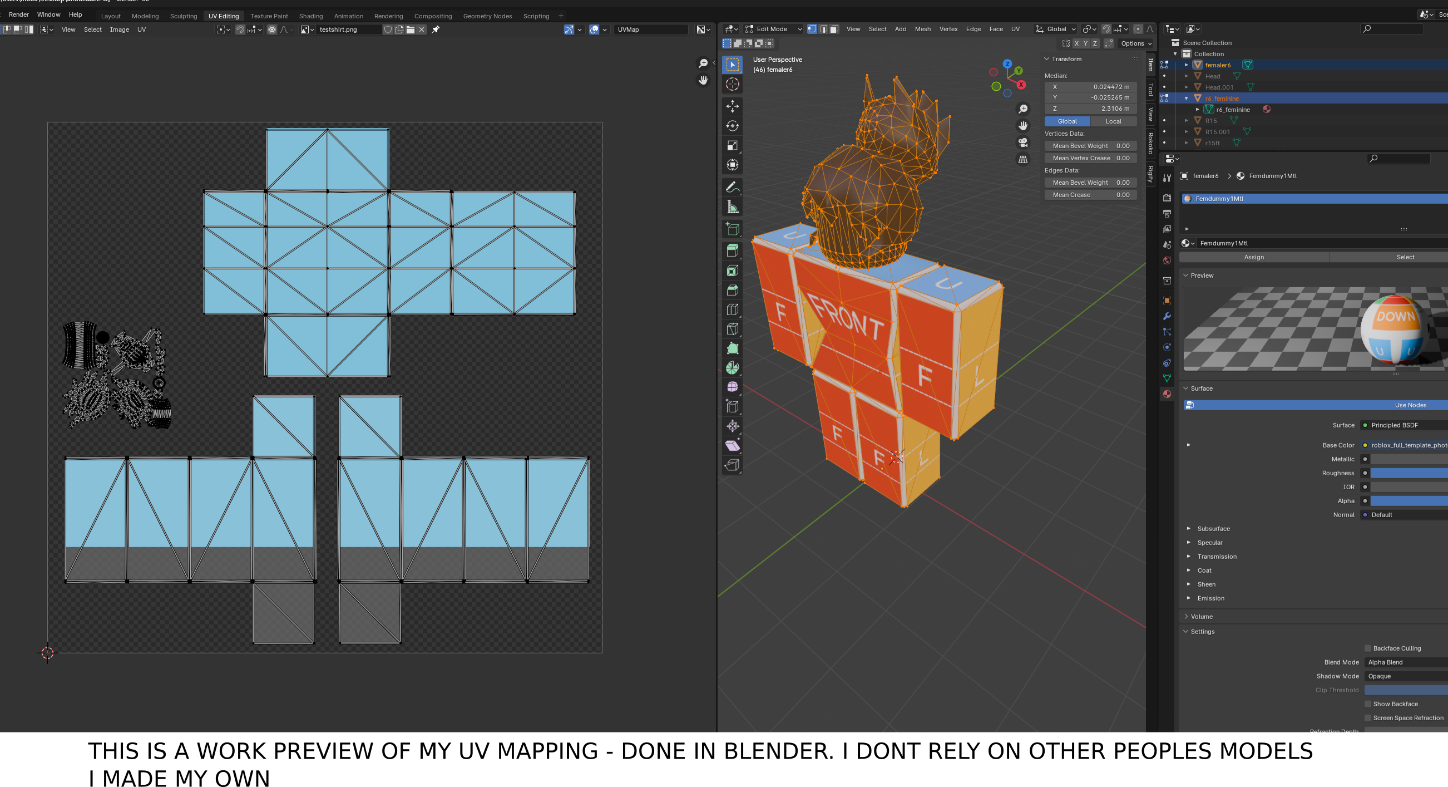Click the pan hand icon in UV editor

pos(703,81)
